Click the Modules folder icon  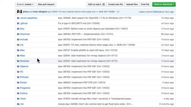point(18,61)
